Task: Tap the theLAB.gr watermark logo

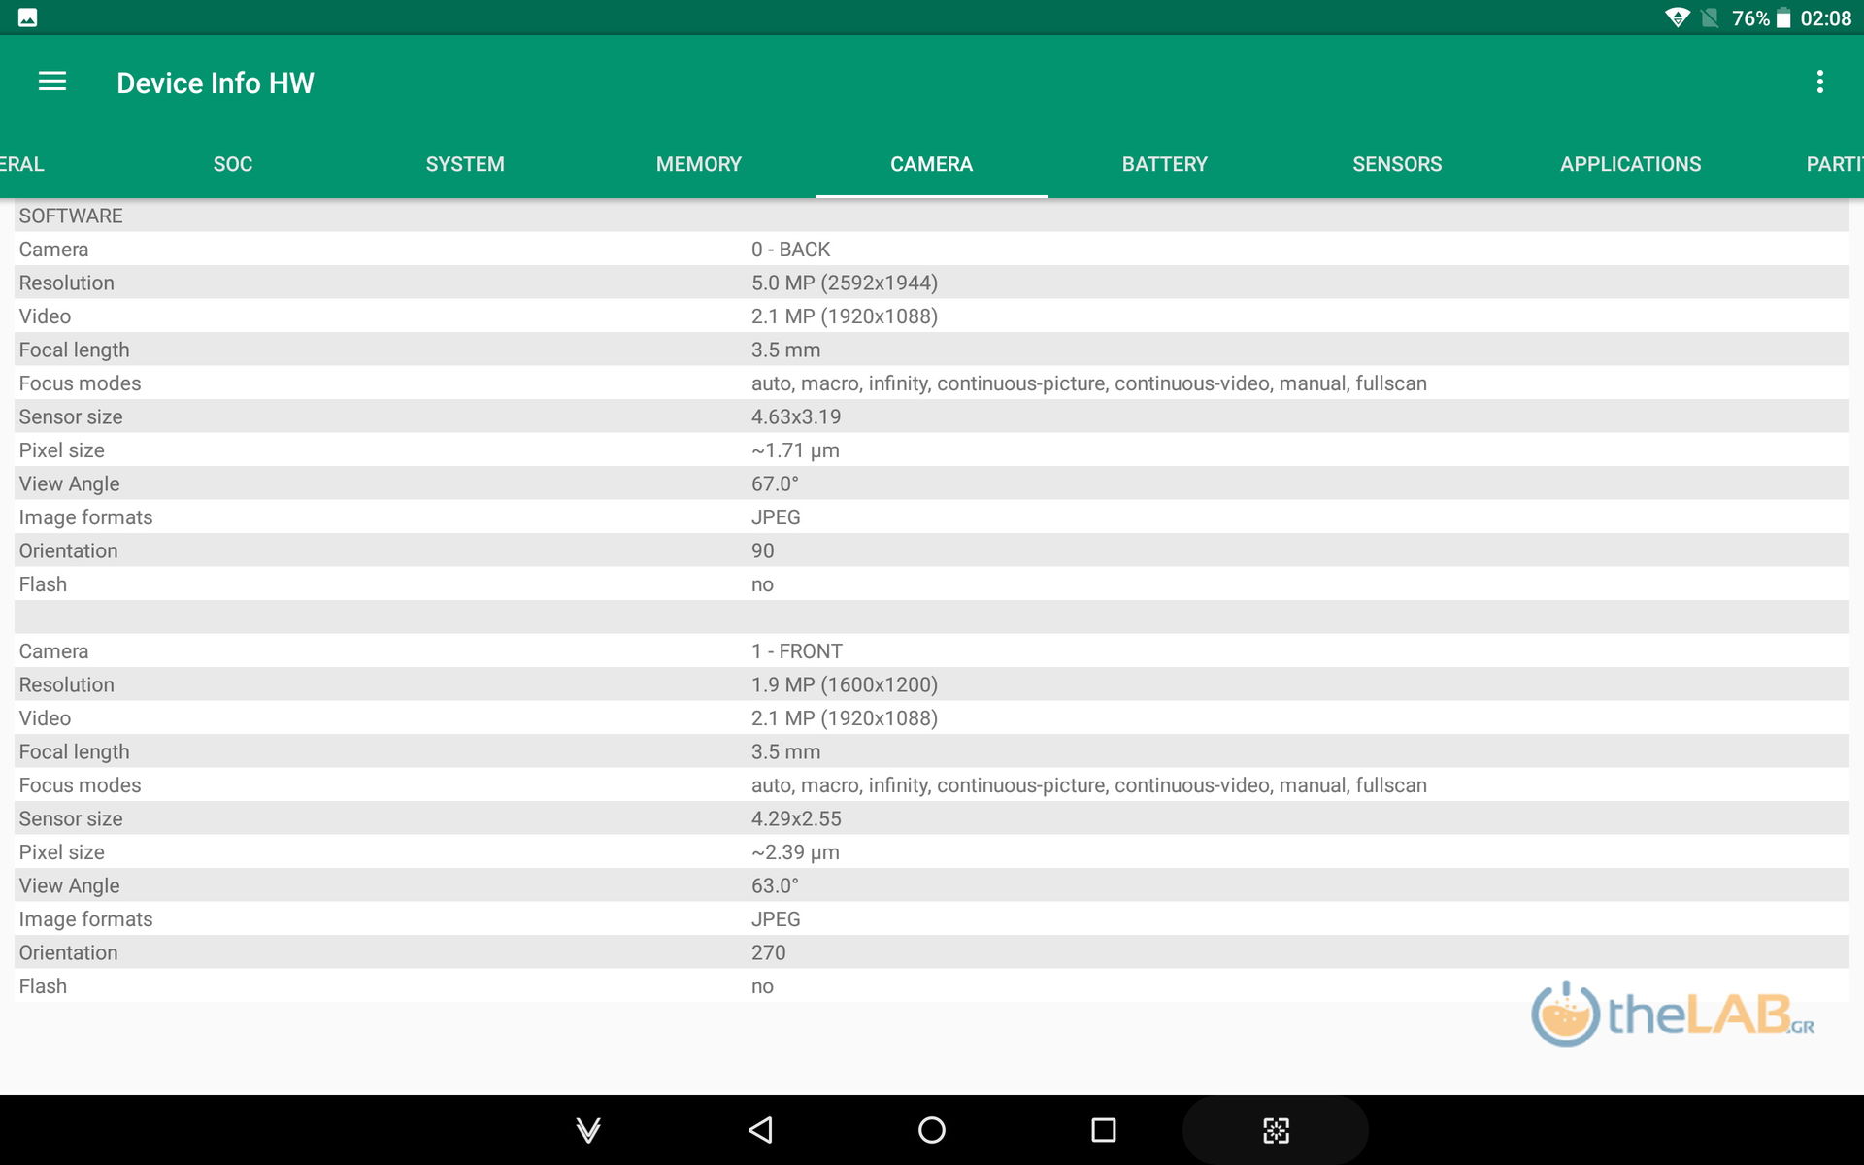Action: [1672, 1015]
